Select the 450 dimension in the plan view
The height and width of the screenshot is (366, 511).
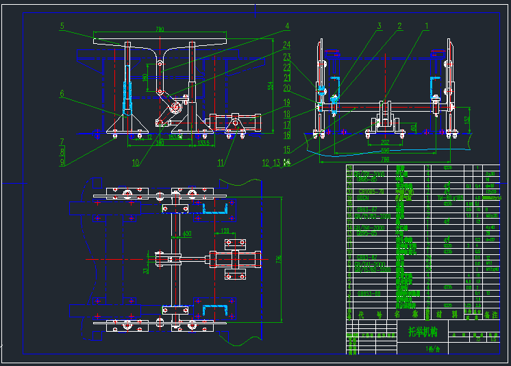tap(187, 234)
